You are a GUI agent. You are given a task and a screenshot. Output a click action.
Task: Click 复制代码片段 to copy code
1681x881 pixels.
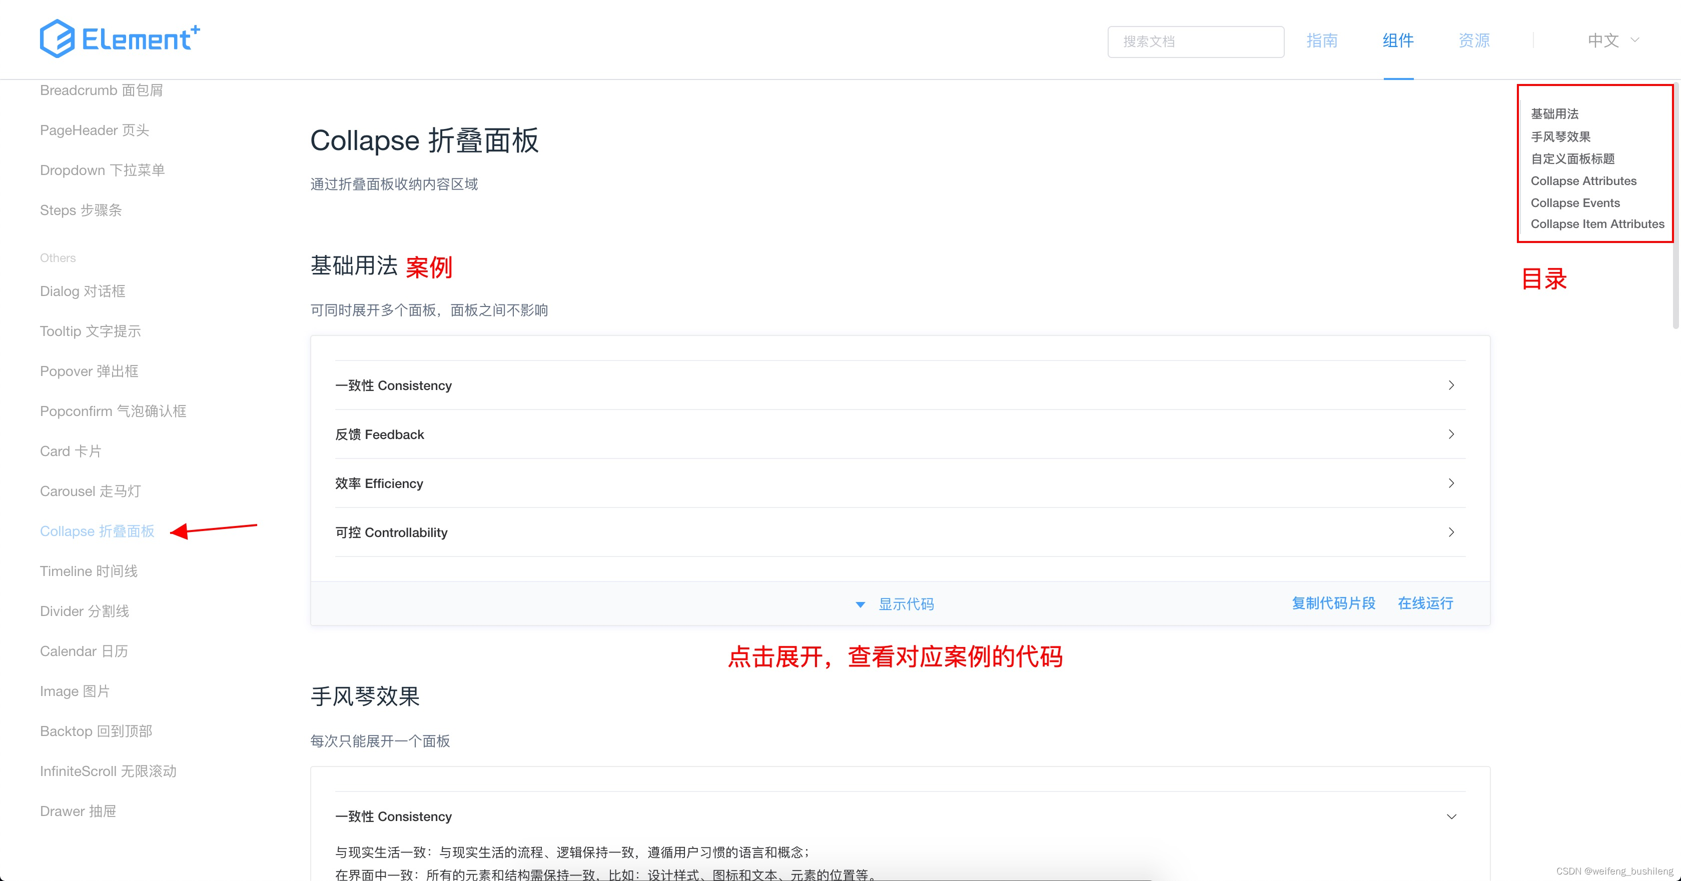pyautogui.click(x=1334, y=603)
